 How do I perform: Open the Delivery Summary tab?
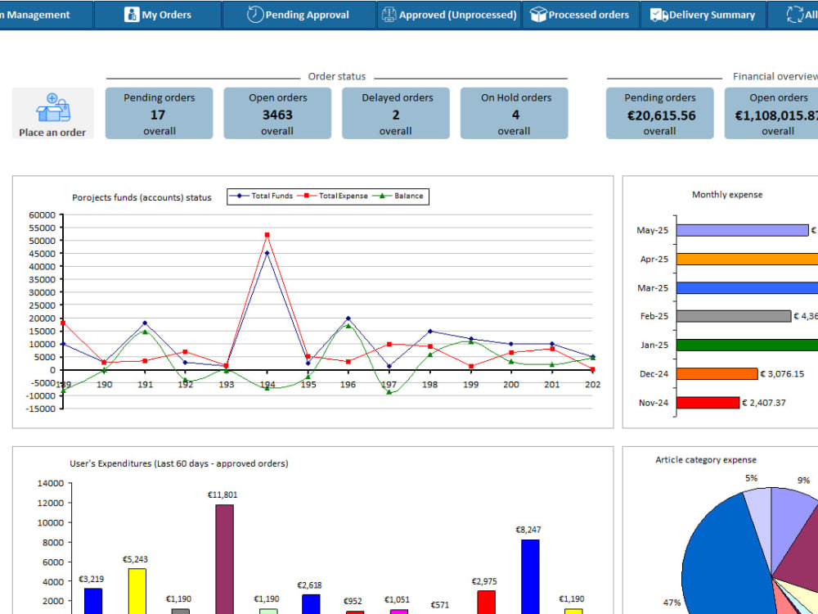pos(703,15)
